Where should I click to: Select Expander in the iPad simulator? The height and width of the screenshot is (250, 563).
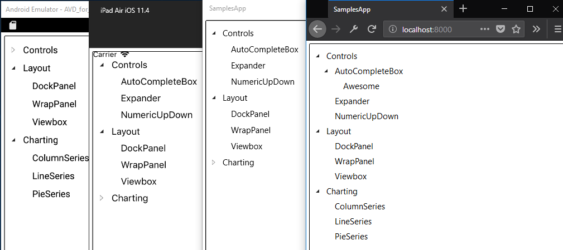pos(141,98)
